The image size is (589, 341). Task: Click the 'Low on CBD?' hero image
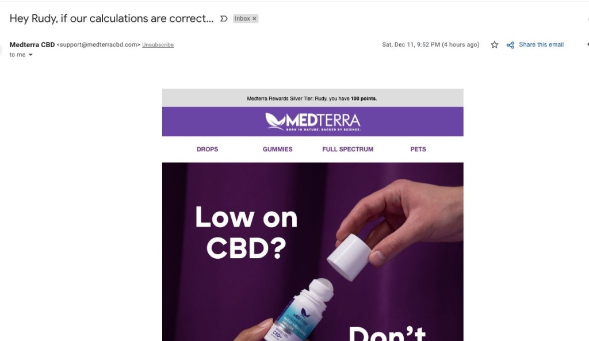[312, 252]
